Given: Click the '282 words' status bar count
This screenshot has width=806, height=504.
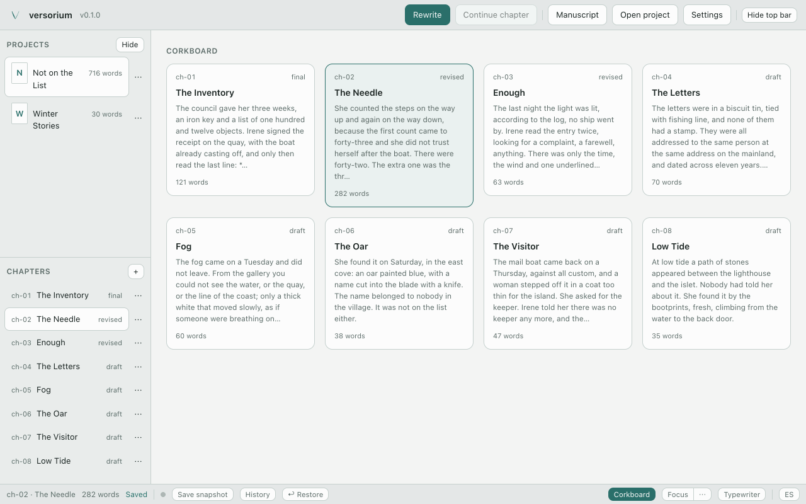Looking at the screenshot, I should (x=100, y=495).
